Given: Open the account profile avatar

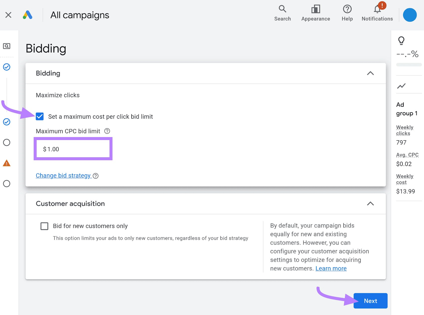Looking at the screenshot, I should 409,15.
